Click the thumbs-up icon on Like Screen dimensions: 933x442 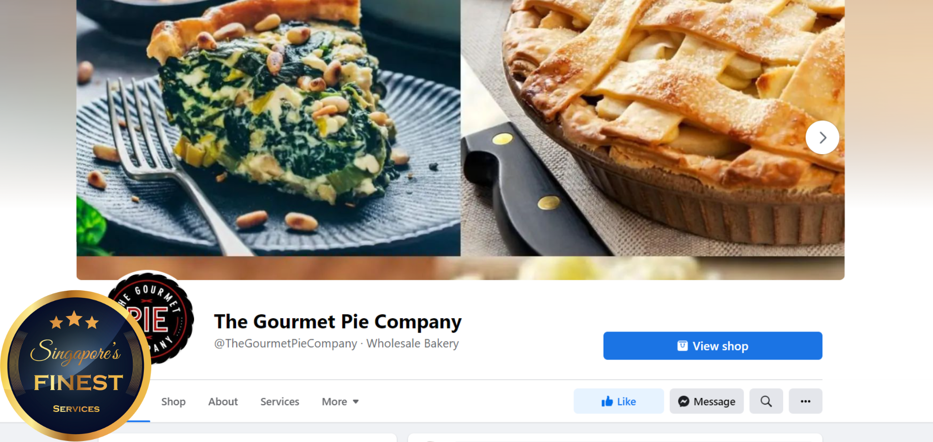[607, 401]
